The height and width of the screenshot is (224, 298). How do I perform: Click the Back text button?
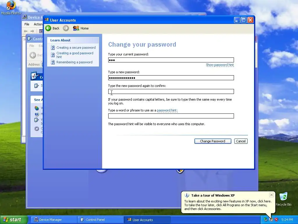click(56, 28)
